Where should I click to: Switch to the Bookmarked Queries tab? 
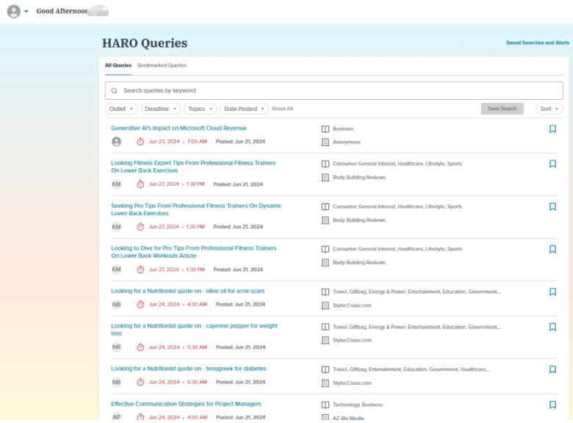coord(162,65)
